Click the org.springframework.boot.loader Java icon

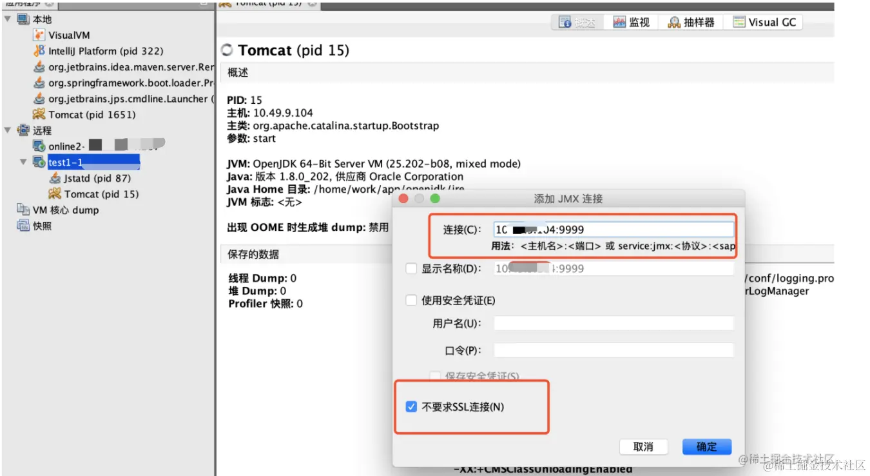[39, 83]
